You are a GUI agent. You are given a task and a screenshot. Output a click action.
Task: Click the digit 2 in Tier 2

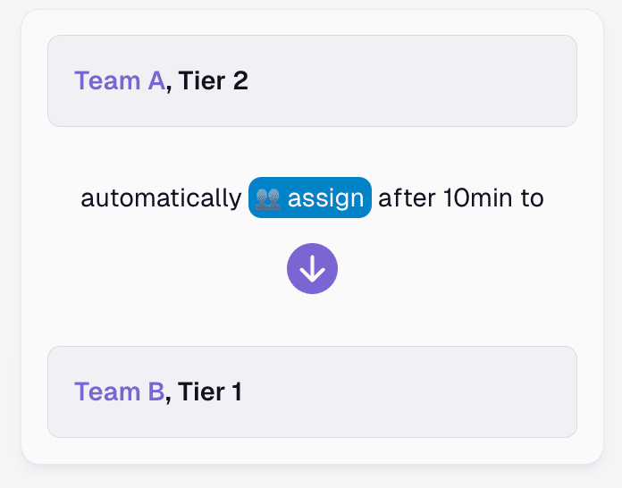point(240,80)
